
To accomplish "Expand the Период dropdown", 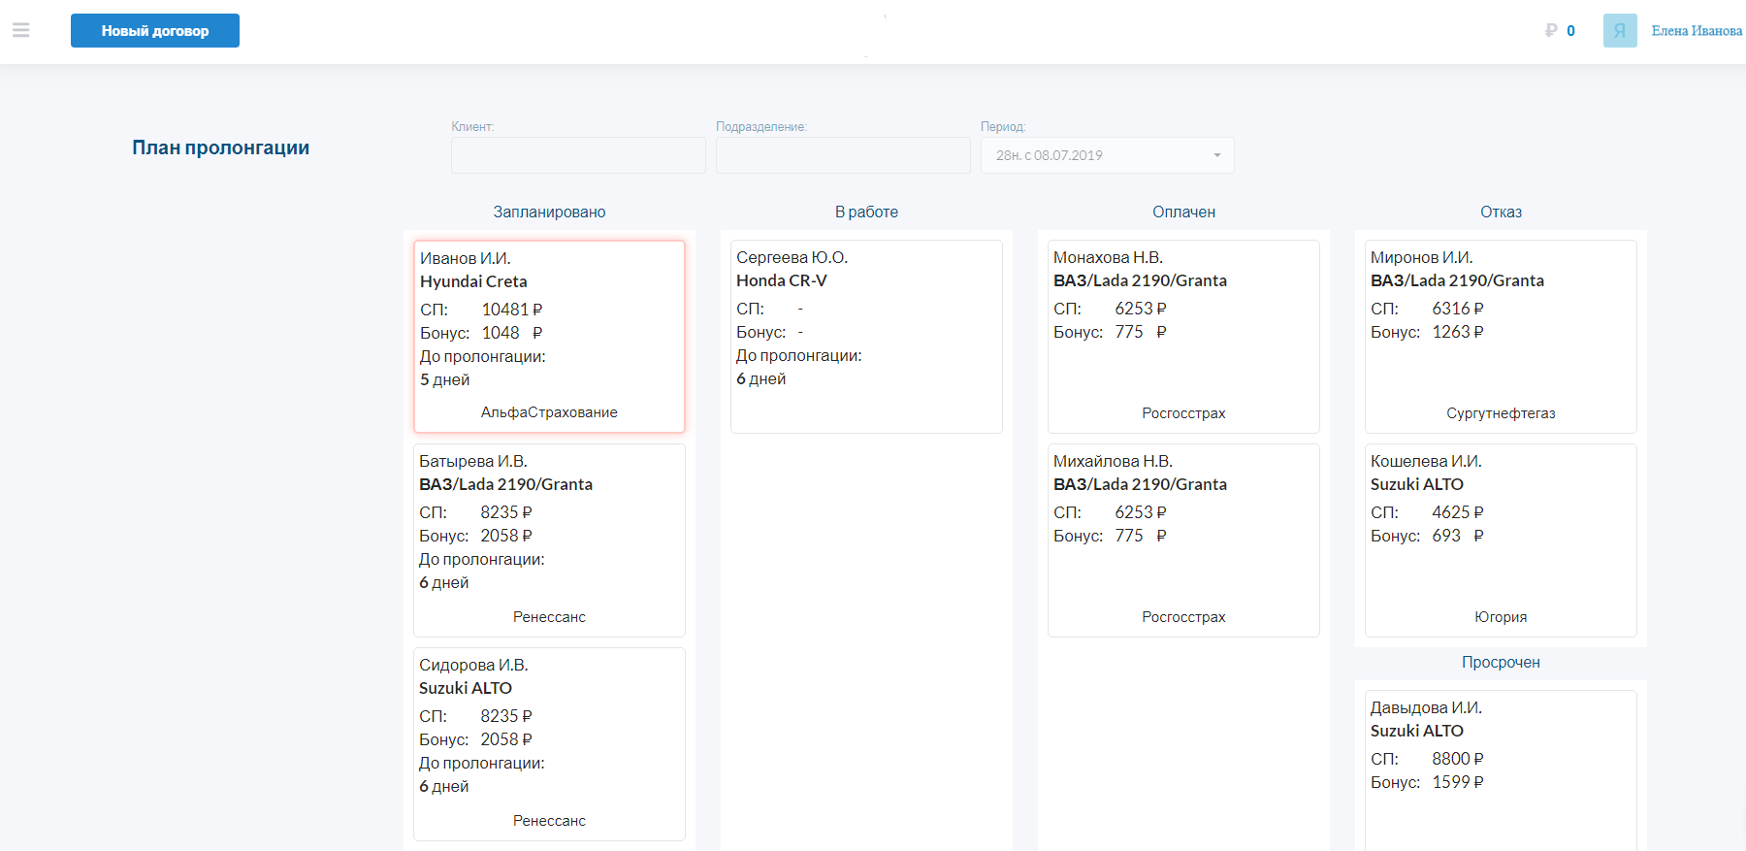I will 1108,155.
